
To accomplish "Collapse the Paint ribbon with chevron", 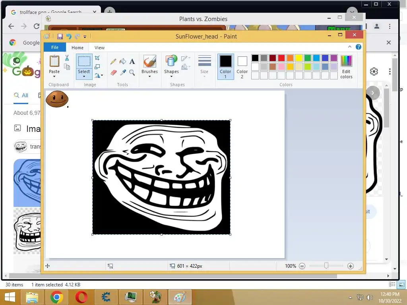I will pyautogui.click(x=350, y=47).
